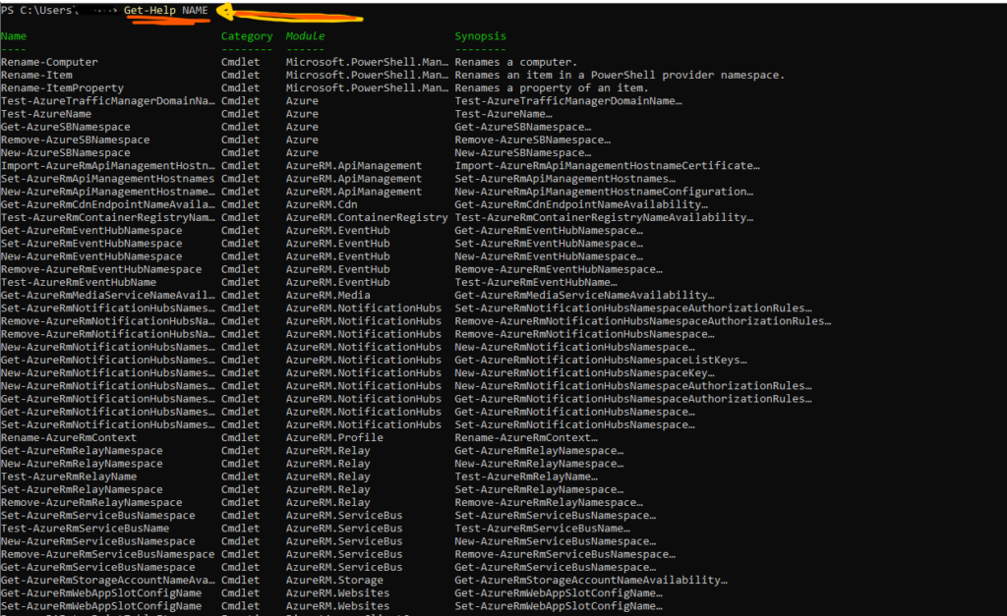1007x616 pixels.
Task: Click Cmdlet in the Rename-Computer row
Action: point(240,62)
